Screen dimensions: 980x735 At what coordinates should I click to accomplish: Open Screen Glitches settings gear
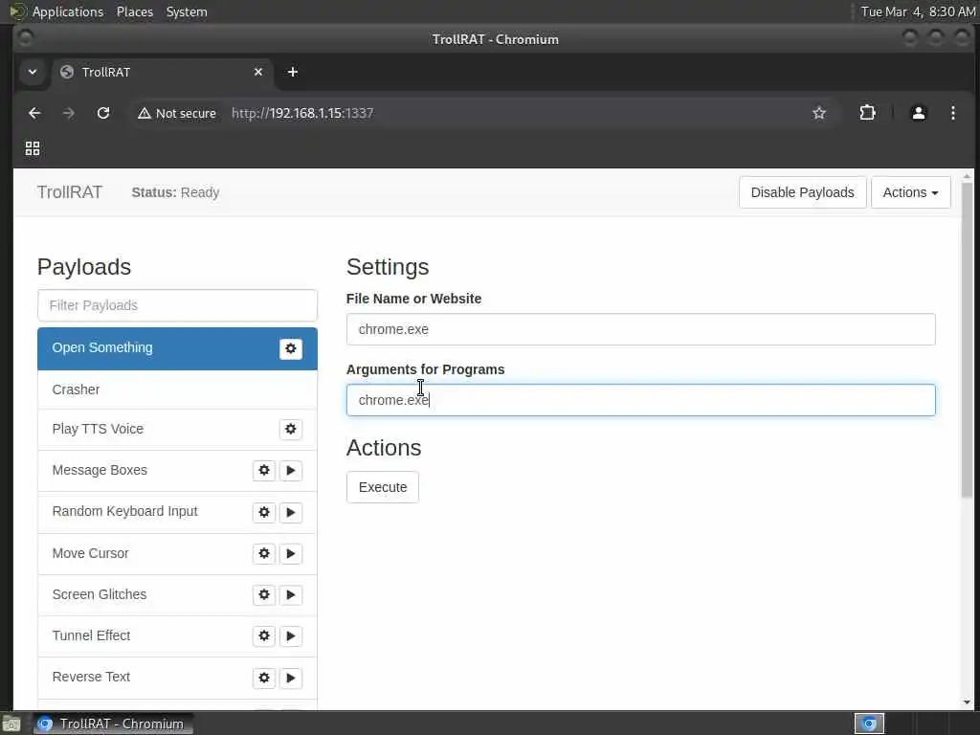[264, 594]
